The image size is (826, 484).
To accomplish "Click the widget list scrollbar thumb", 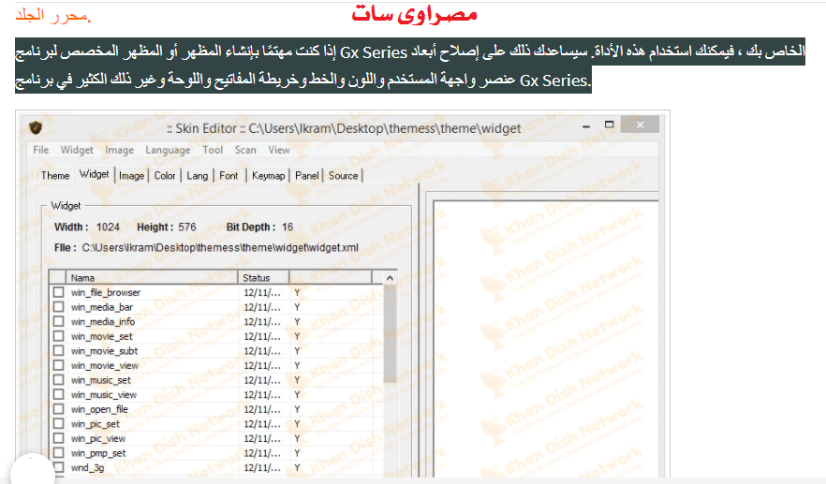I will coord(390,334).
